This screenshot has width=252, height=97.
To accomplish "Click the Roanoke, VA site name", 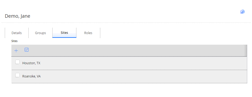I will [x=31, y=76].
